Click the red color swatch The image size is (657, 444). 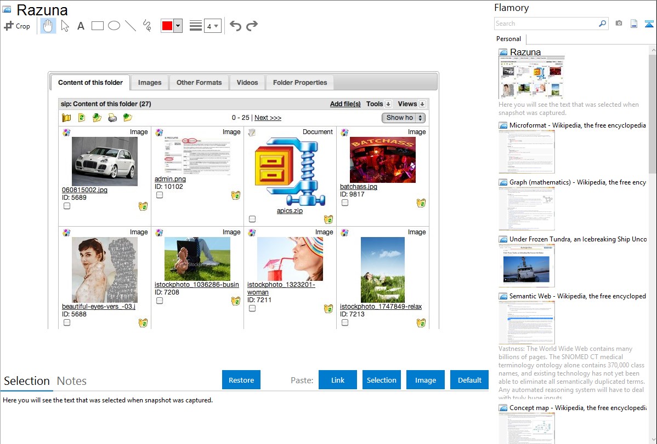point(167,26)
